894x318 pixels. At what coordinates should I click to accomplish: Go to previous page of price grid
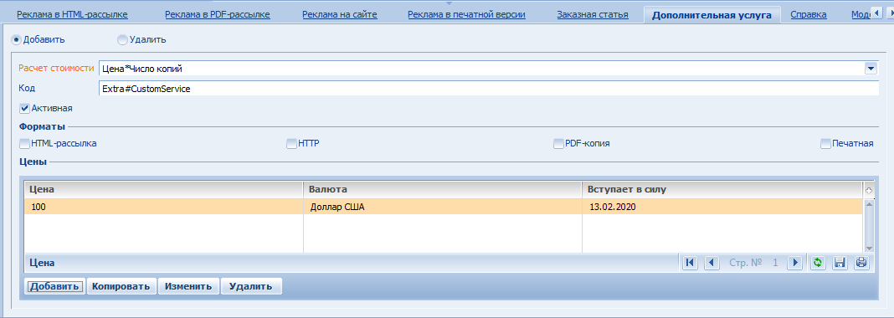(711, 263)
